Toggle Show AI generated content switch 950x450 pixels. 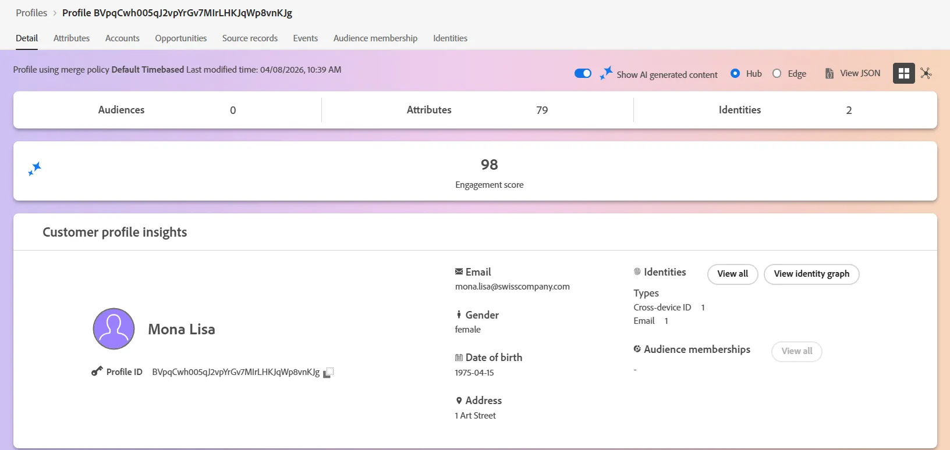click(583, 73)
